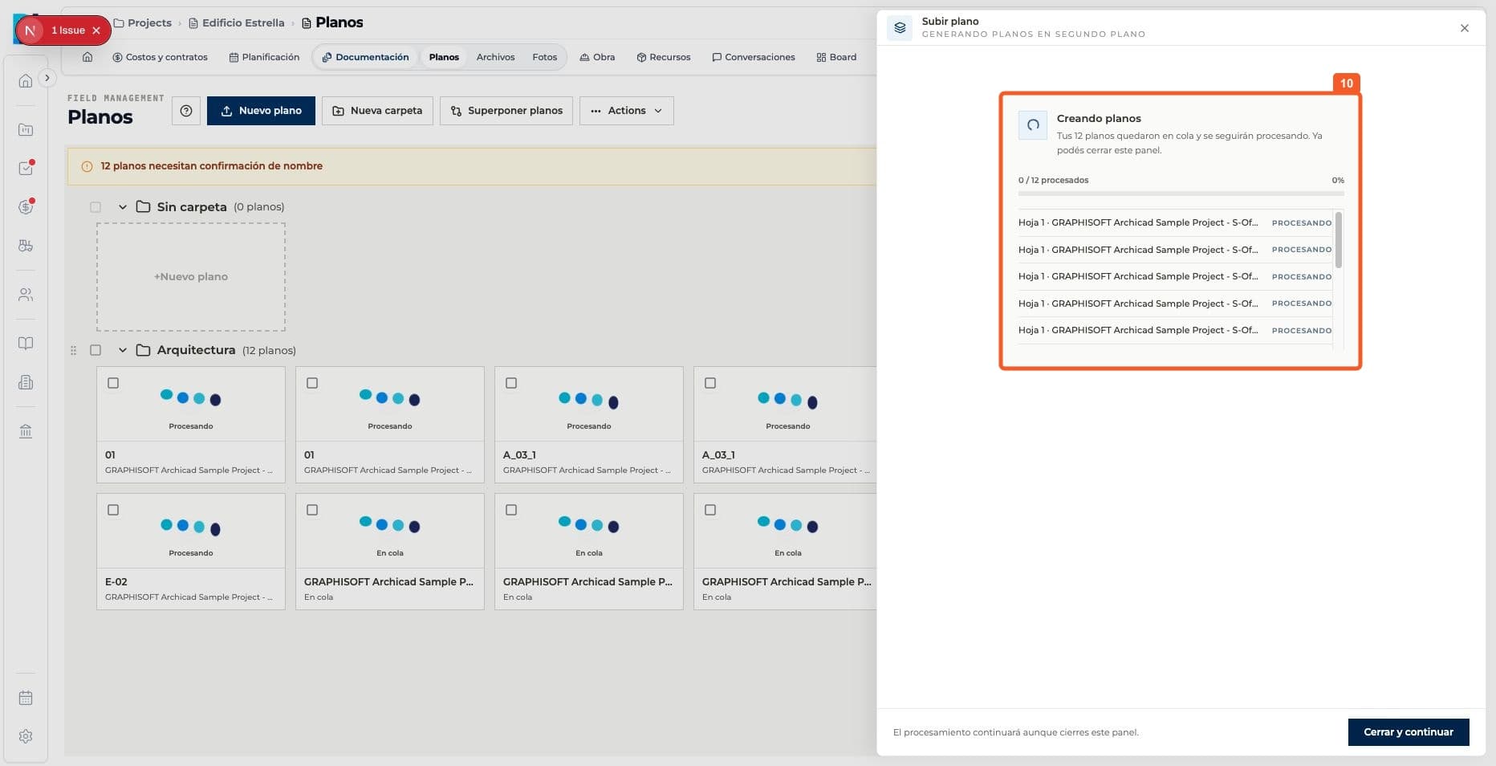Click the home icon in top navigation
Viewport: 1496px width, 766px height.
click(x=87, y=57)
